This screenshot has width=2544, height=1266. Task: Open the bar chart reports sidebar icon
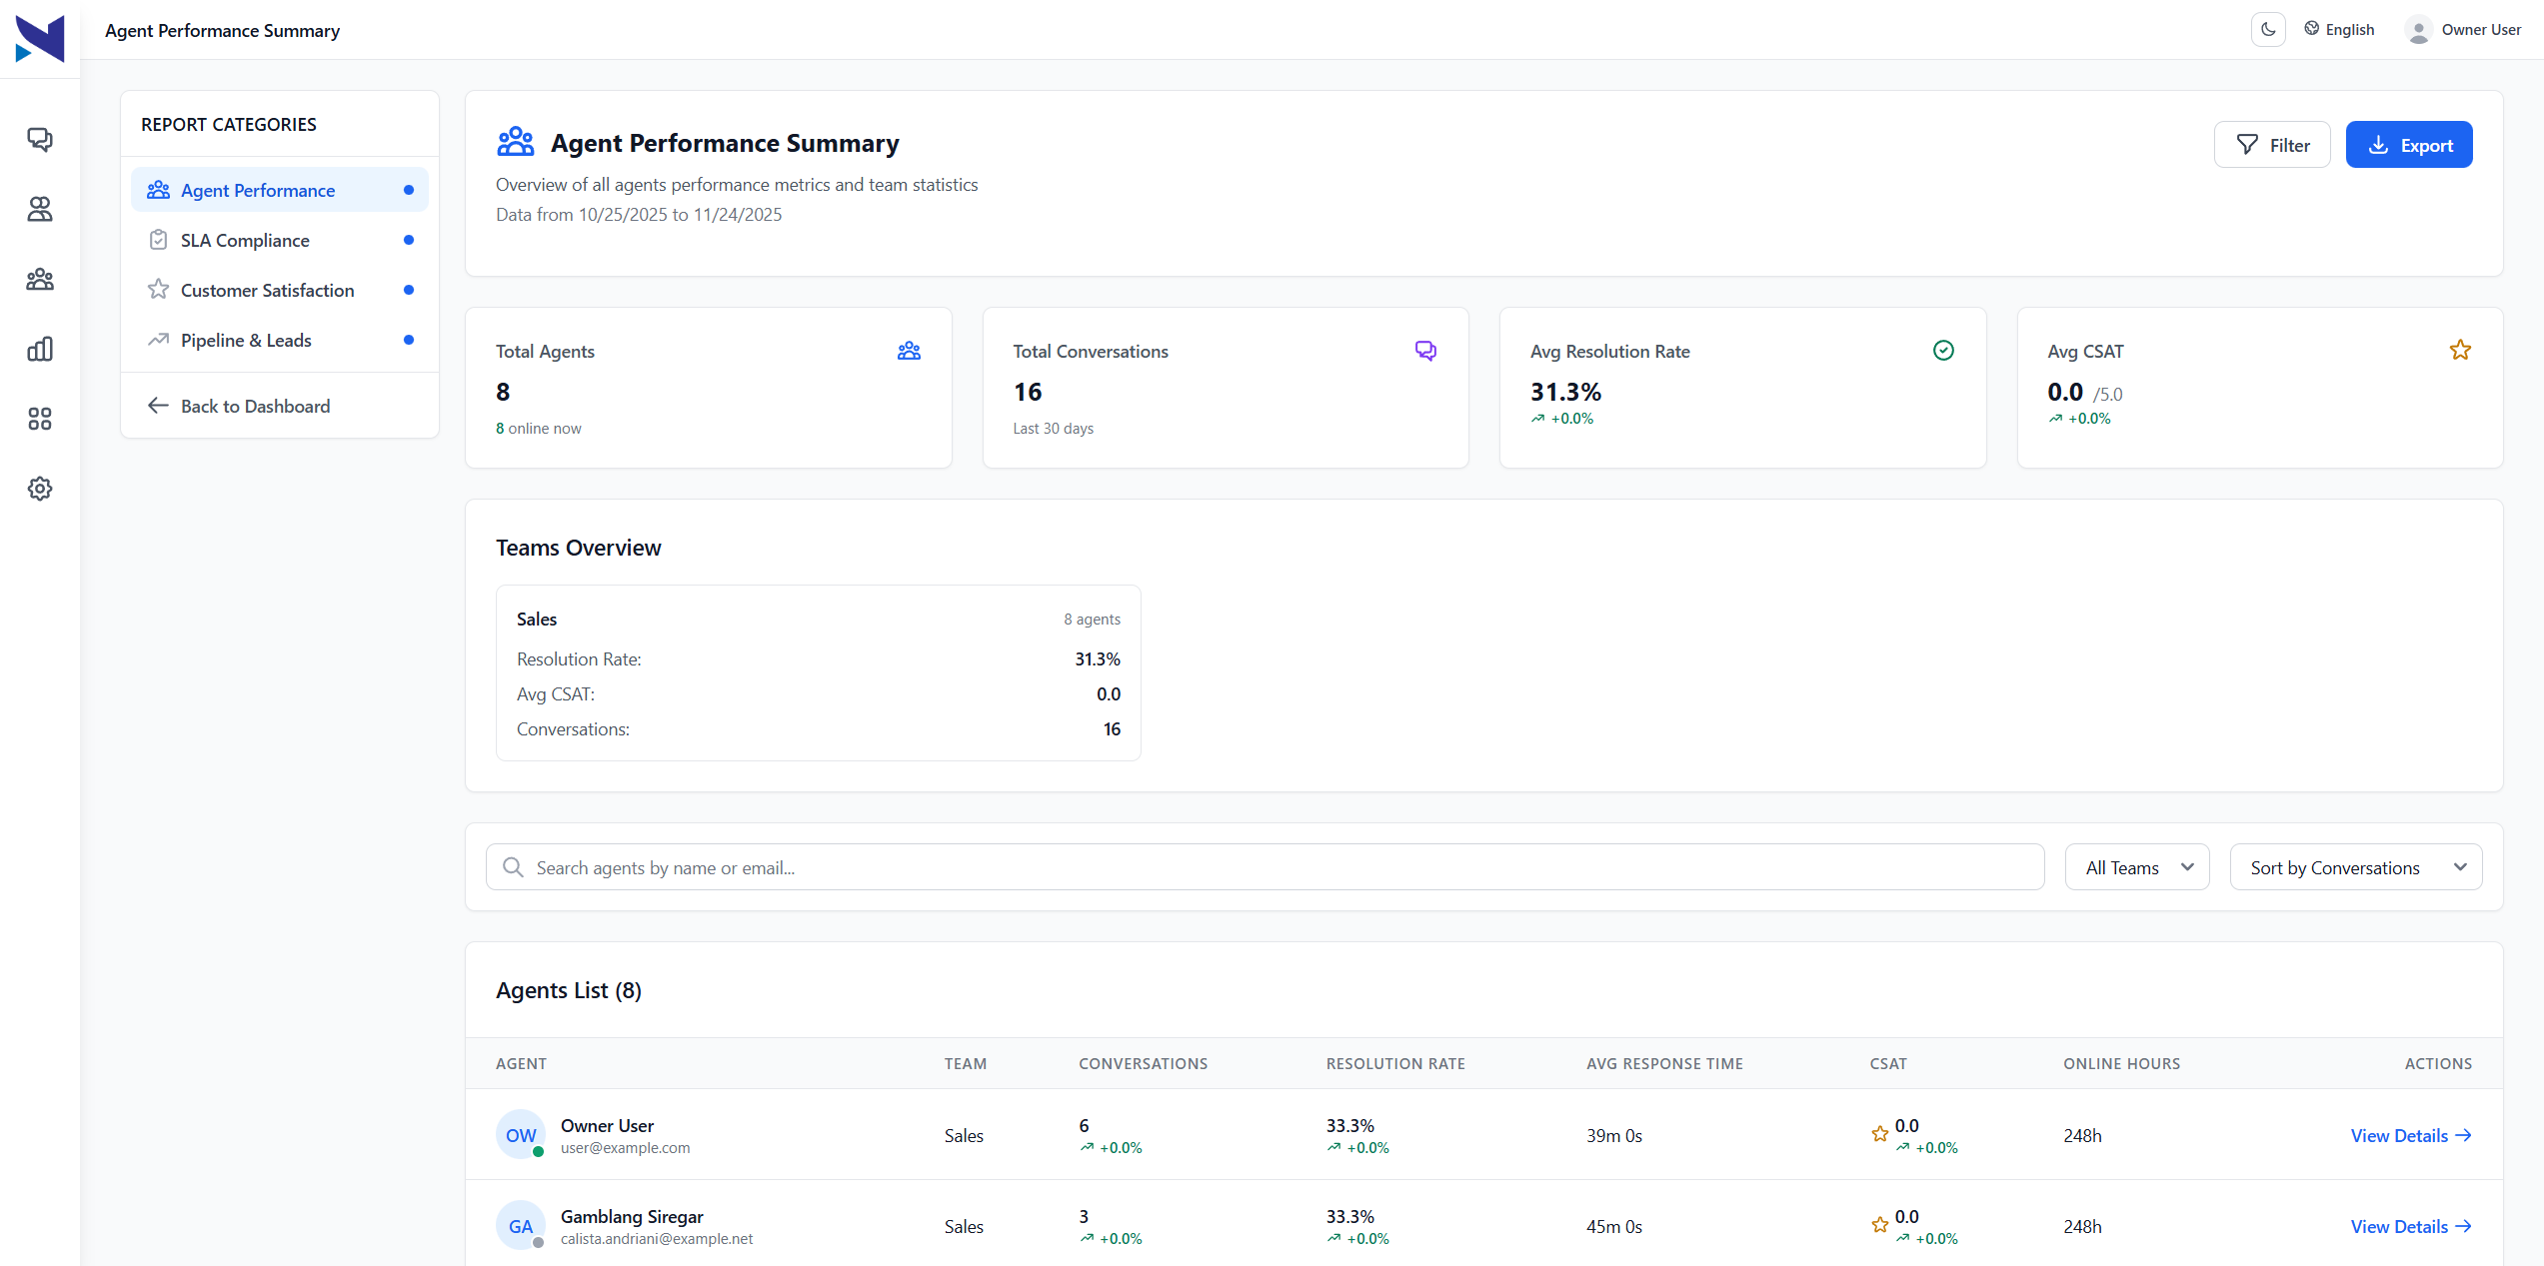40,349
